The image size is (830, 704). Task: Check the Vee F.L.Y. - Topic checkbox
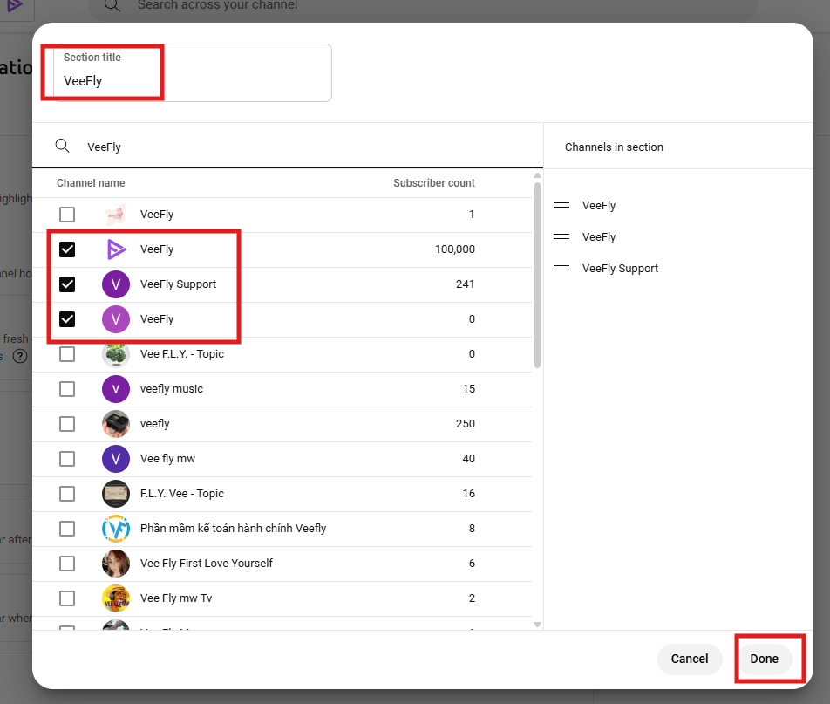[67, 353]
